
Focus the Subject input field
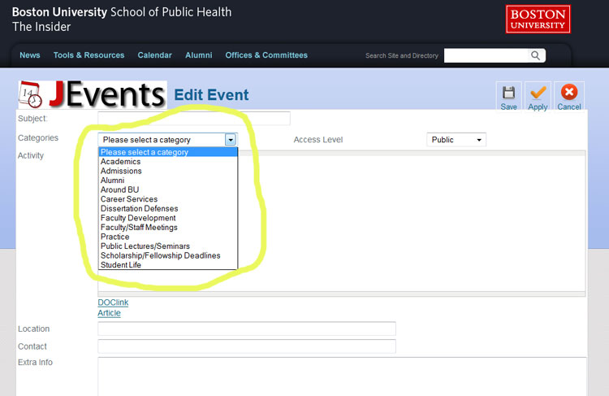tap(194, 118)
